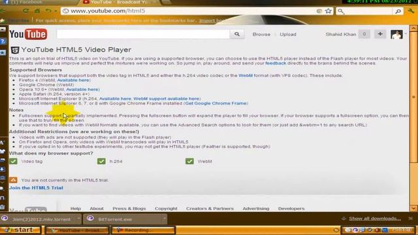Screen dimensions: 418x235
Task: Open BitTorrent.exe download options arrow
Action: point(165,219)
